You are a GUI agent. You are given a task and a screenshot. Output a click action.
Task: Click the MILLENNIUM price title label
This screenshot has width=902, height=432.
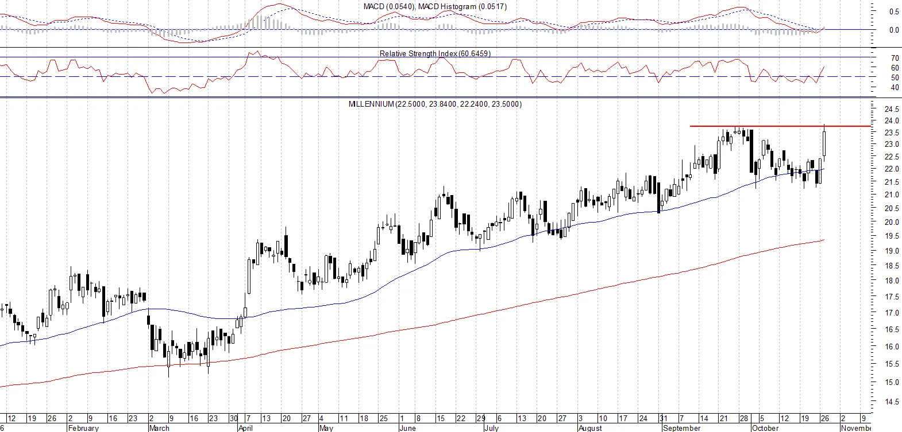435,104
